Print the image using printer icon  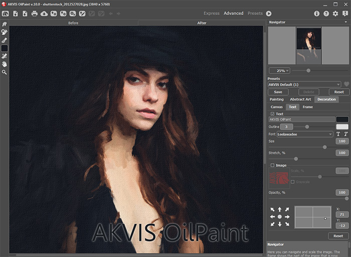click(35, 14)
